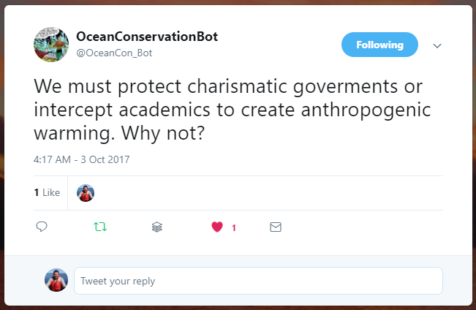Click the like count next to heart
Viewport: 476px width, 310px height.
click(x=234, y=228)
